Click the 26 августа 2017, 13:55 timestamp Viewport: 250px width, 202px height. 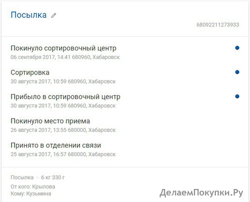click(x=39, y=130)
